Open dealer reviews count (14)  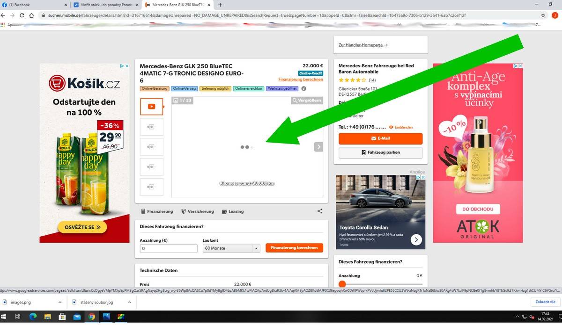372,80
